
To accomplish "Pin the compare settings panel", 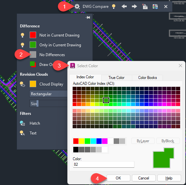I will point(88,18).
